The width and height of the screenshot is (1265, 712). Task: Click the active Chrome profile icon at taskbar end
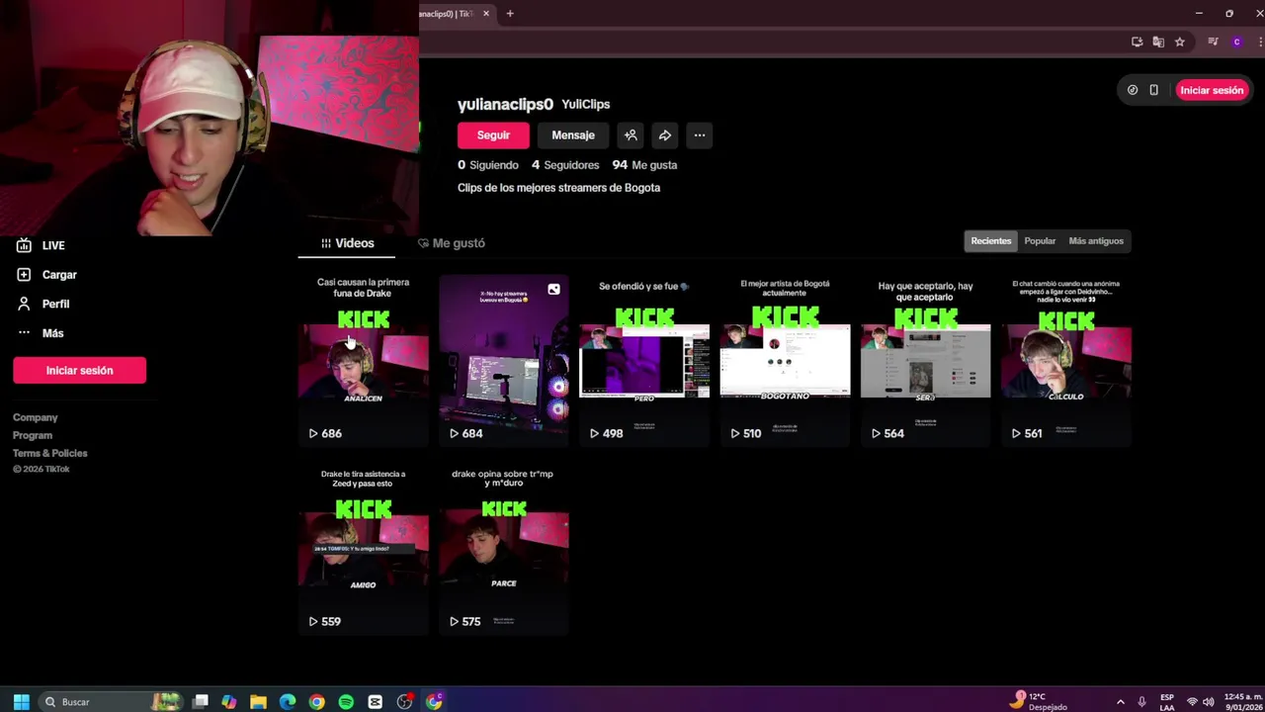(x=434, y=701)
